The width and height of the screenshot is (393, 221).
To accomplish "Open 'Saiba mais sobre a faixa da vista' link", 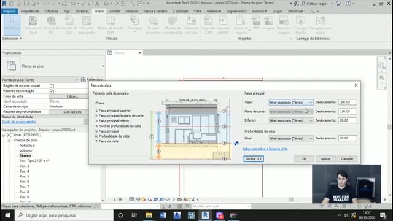I will tap(265, 149).
